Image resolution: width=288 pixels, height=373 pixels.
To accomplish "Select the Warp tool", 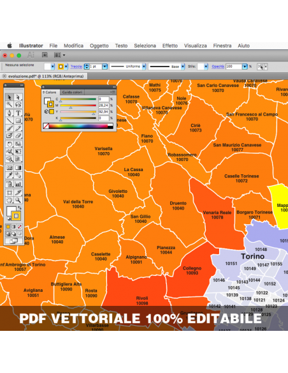I will (10, 151).
